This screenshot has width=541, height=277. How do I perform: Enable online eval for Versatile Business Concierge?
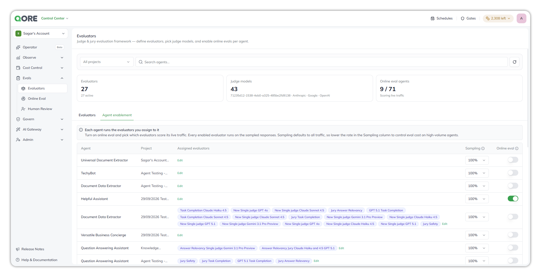[x=513, y=235]
